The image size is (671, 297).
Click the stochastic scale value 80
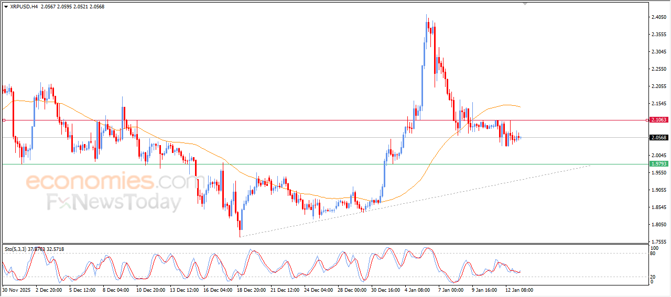click(653, 254)
